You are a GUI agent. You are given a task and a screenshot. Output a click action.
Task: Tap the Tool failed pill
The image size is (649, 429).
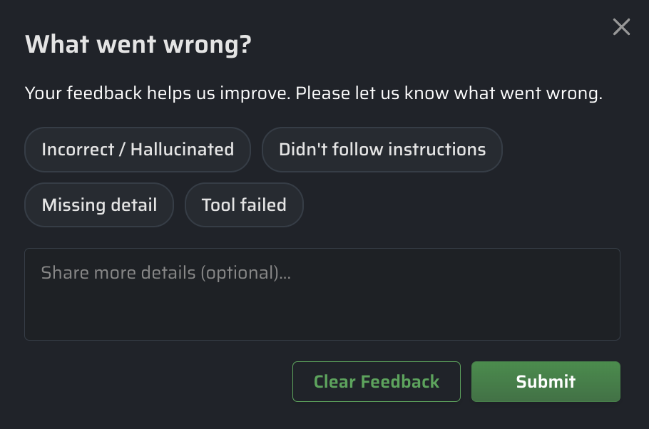[x=244, y=205]
